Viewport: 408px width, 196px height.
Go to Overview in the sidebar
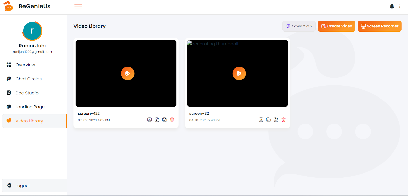[25, 65]
